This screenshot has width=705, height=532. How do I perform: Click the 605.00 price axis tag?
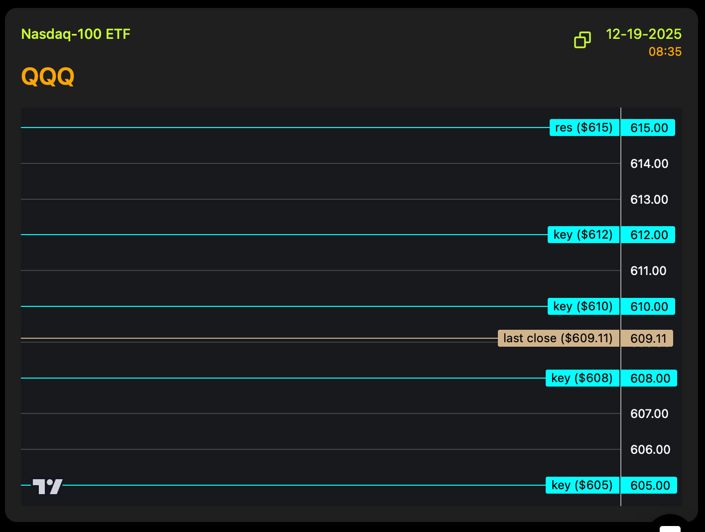pos(650,485)
